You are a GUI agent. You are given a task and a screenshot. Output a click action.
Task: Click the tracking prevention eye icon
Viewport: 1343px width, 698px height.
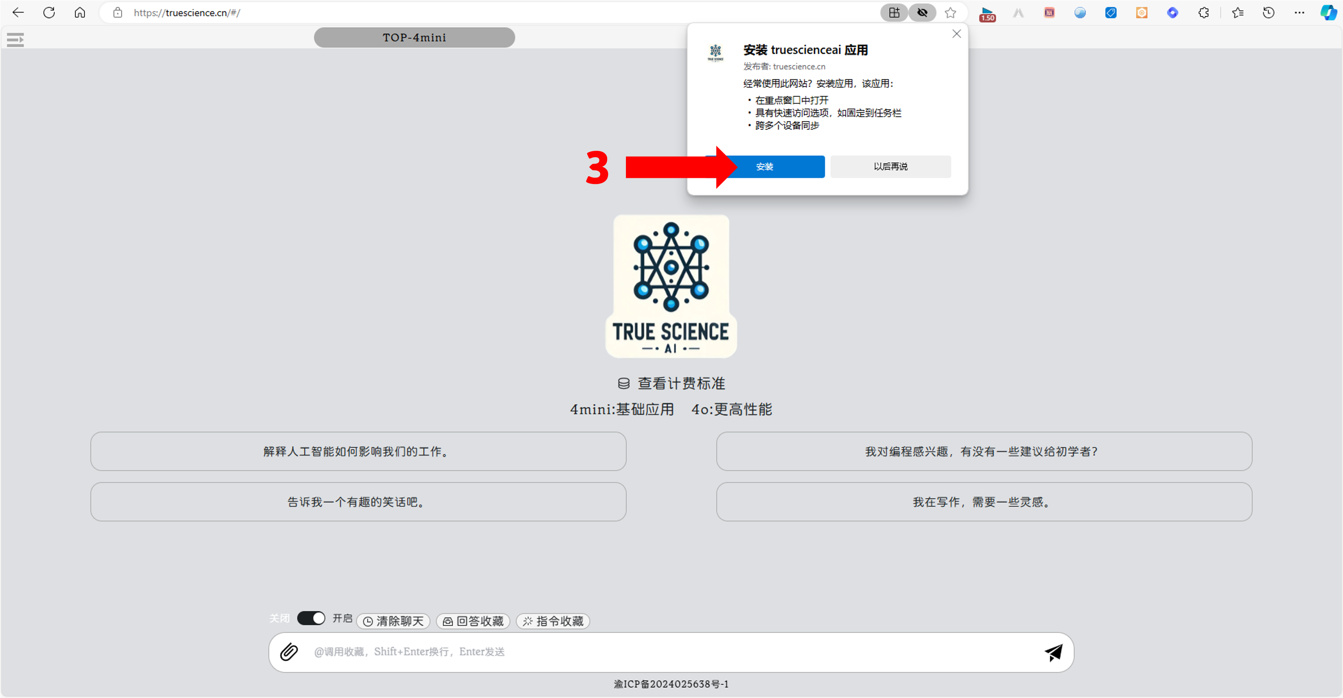pyautogui.click(x=922, y=13)
